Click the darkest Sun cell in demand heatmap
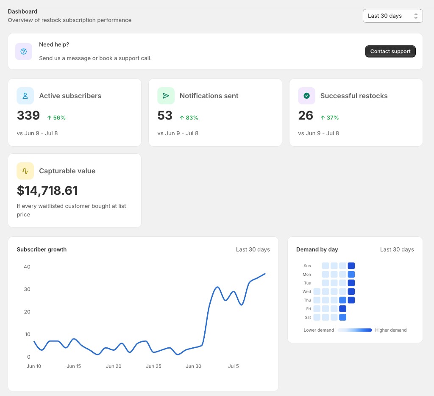 click(351, 266)
